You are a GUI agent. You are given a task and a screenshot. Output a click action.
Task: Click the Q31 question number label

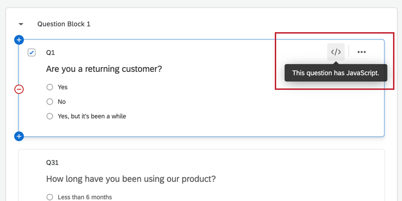point(52,163)
